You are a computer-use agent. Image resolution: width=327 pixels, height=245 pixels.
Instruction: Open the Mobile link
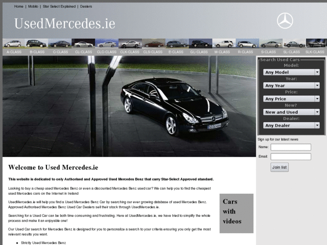pos(33,6)
